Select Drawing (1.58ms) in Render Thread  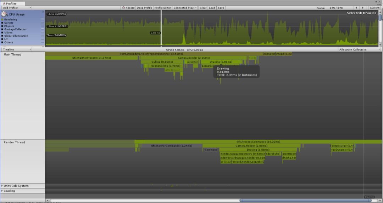(258, 150)
